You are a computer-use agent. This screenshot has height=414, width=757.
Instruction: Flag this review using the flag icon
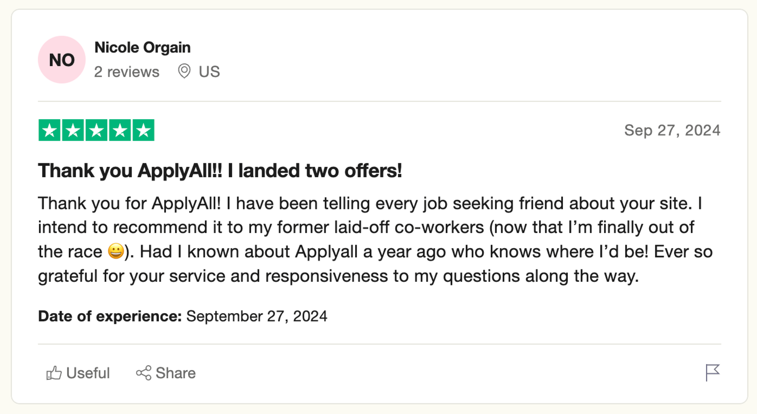(x=712, y=372)
